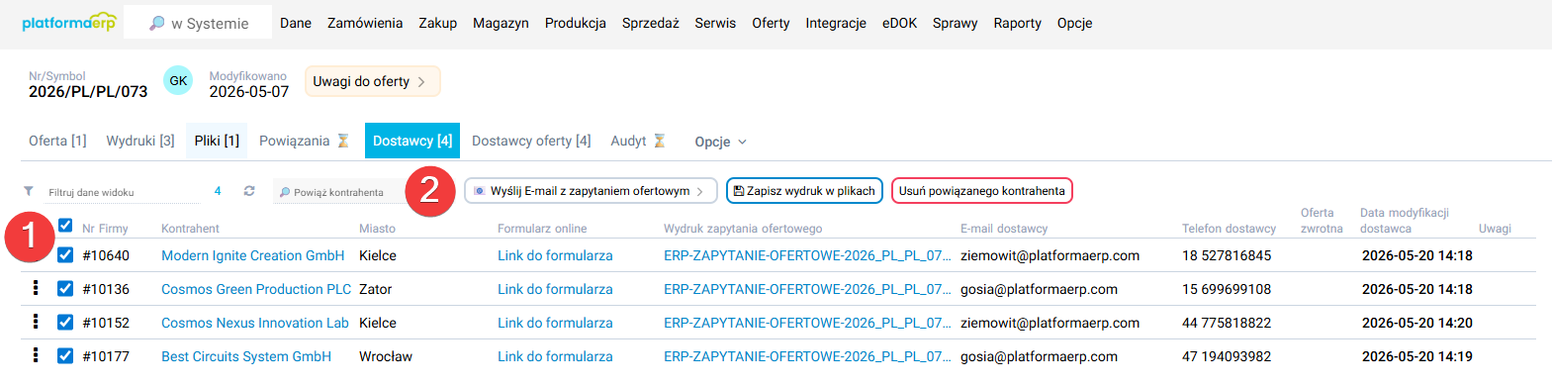The height and width of the screenshot is (385, 1552).
Task: Click the filter funnel icon
Action: pos(29,191)
